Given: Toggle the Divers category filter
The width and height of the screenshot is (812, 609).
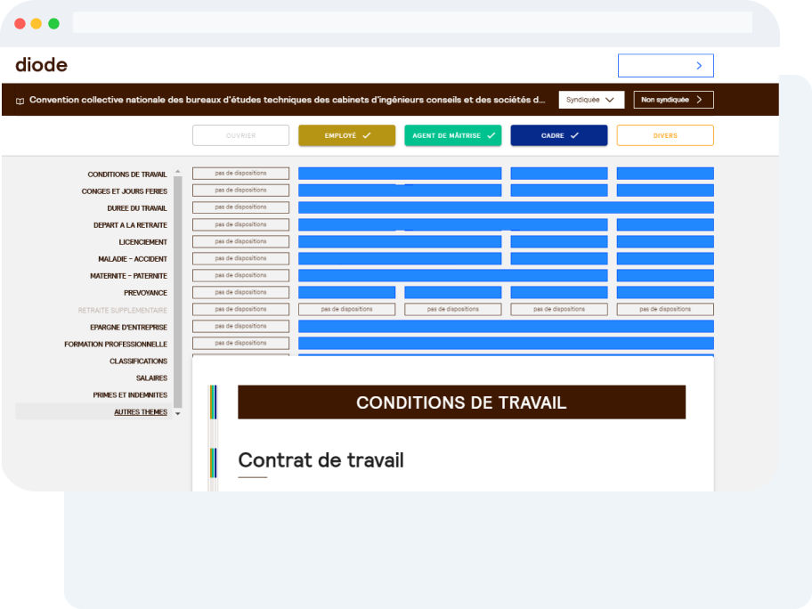Looking at the screenshot, I should click(665, 135).
